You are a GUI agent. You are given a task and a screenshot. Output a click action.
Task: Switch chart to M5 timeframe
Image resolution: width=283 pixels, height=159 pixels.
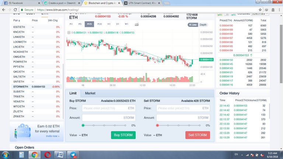[80, 24]
